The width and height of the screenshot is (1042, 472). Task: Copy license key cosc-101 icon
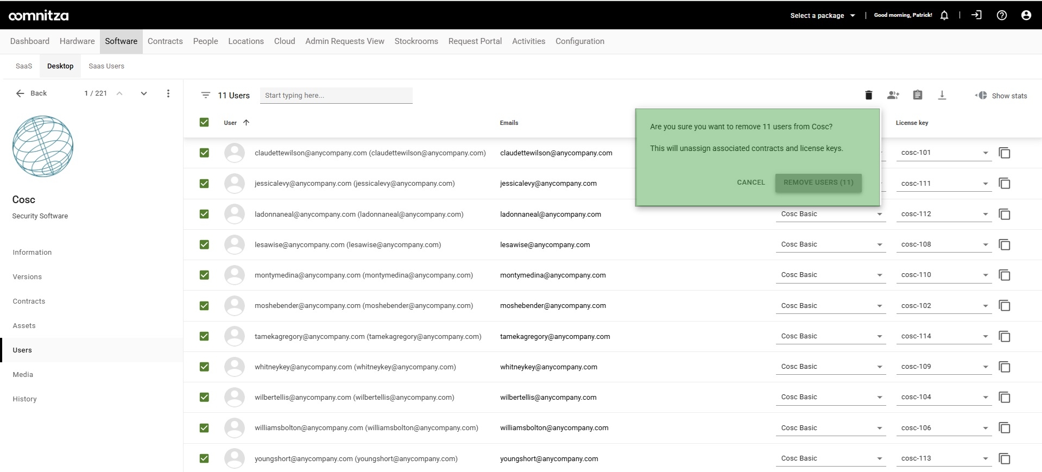(1005, 153)
